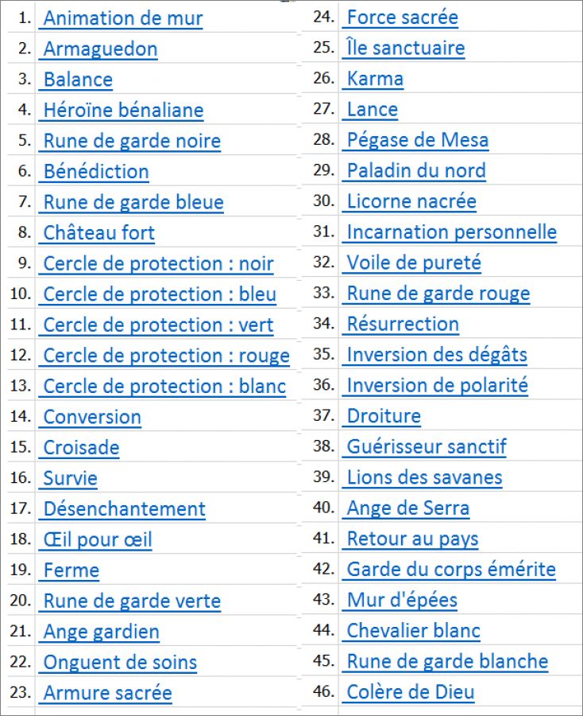The width and height of the screenshot is (583, 716).
Task: Open Cercle de protection : vert
Action: point(158,325)
